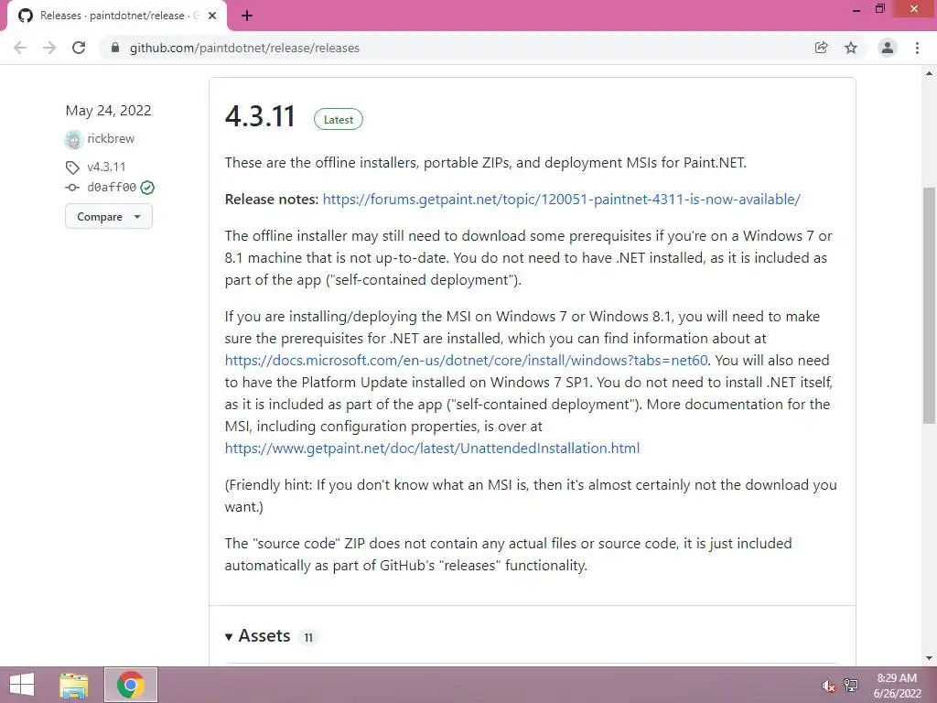937x703 pixels.
Task: Open rickbrew's avatar image
Action: coord(73,139)
